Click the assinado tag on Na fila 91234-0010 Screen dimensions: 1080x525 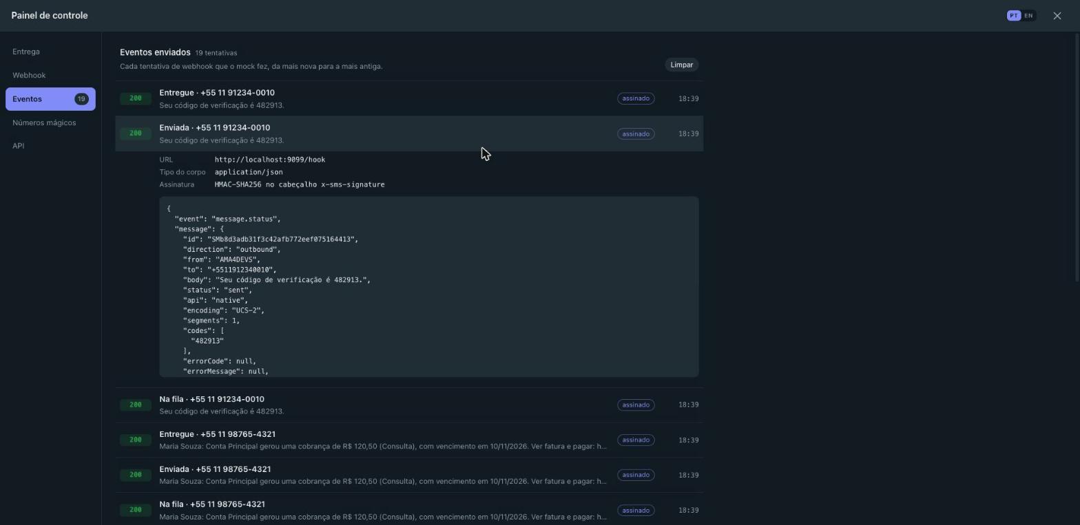(636, 405)
